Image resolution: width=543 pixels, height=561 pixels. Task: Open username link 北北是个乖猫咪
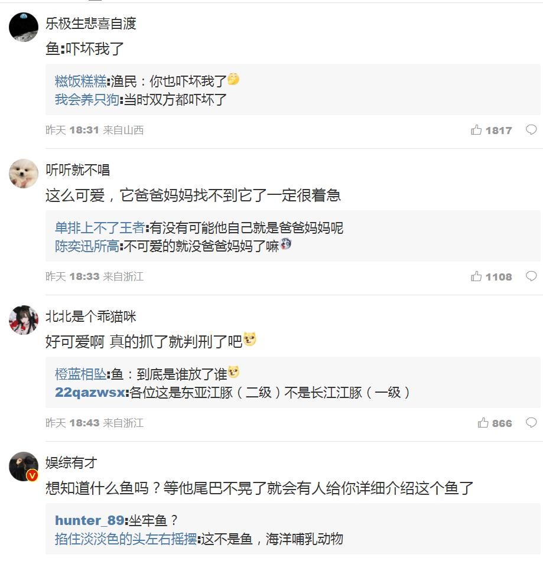click(91, 317)
